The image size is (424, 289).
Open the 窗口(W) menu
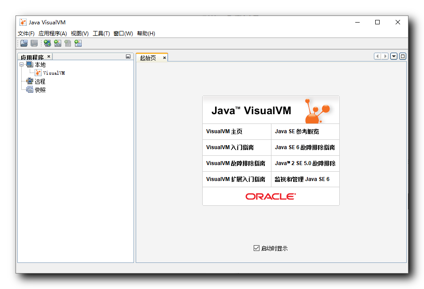coord(123,34)
